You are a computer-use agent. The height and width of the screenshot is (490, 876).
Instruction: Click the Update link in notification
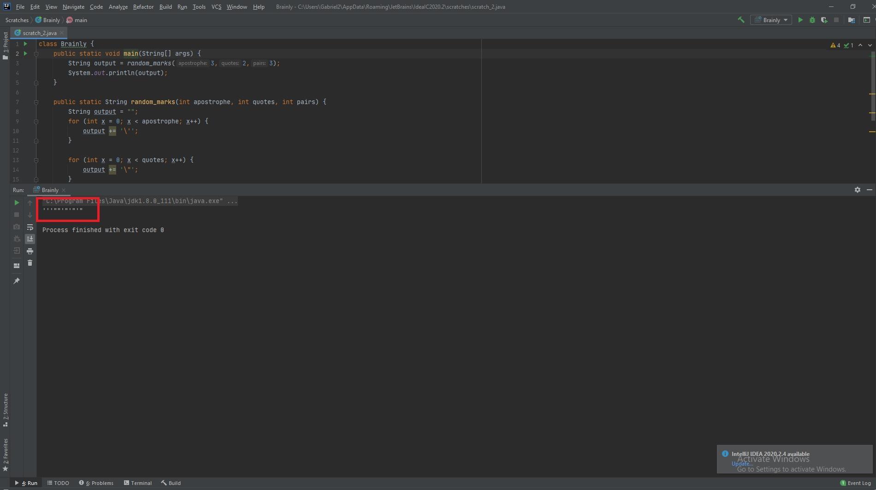(741, 463)
